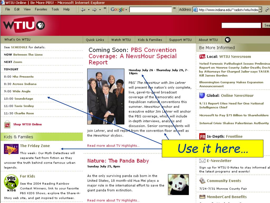Open Microsoft to Pay $75 Billion story
This screenshot has width=270, height=203.
coord(234,115)
